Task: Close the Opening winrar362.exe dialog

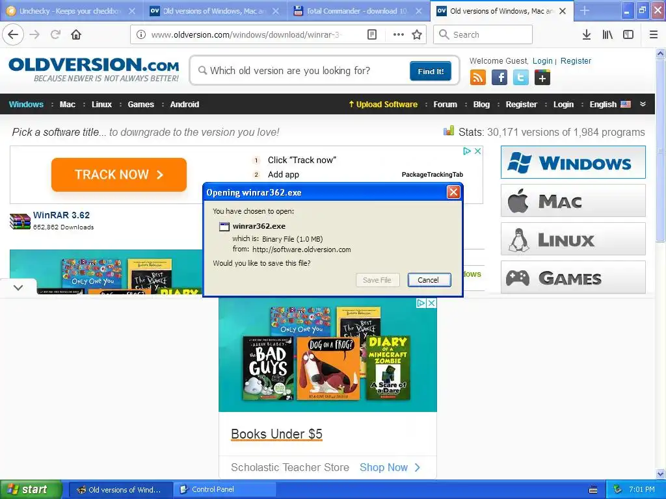Action: pos(453,192)
